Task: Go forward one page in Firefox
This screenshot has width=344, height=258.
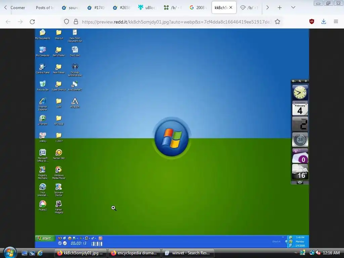Action: [20, 22]
